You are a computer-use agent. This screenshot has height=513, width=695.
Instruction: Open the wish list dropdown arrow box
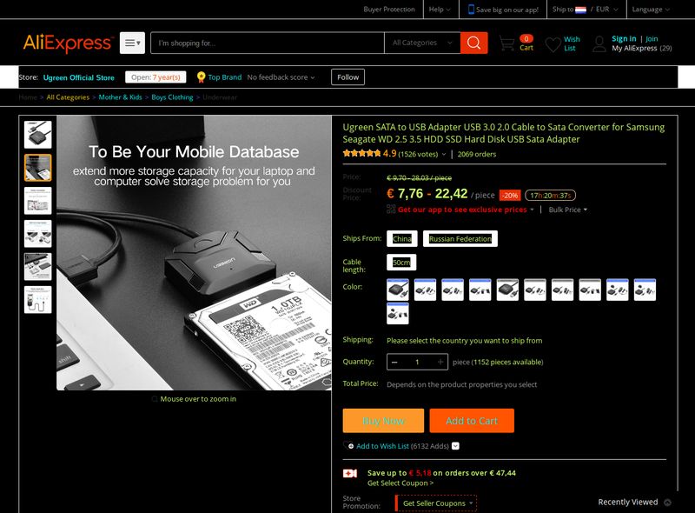pyautogui.click(x=455, y=446)
